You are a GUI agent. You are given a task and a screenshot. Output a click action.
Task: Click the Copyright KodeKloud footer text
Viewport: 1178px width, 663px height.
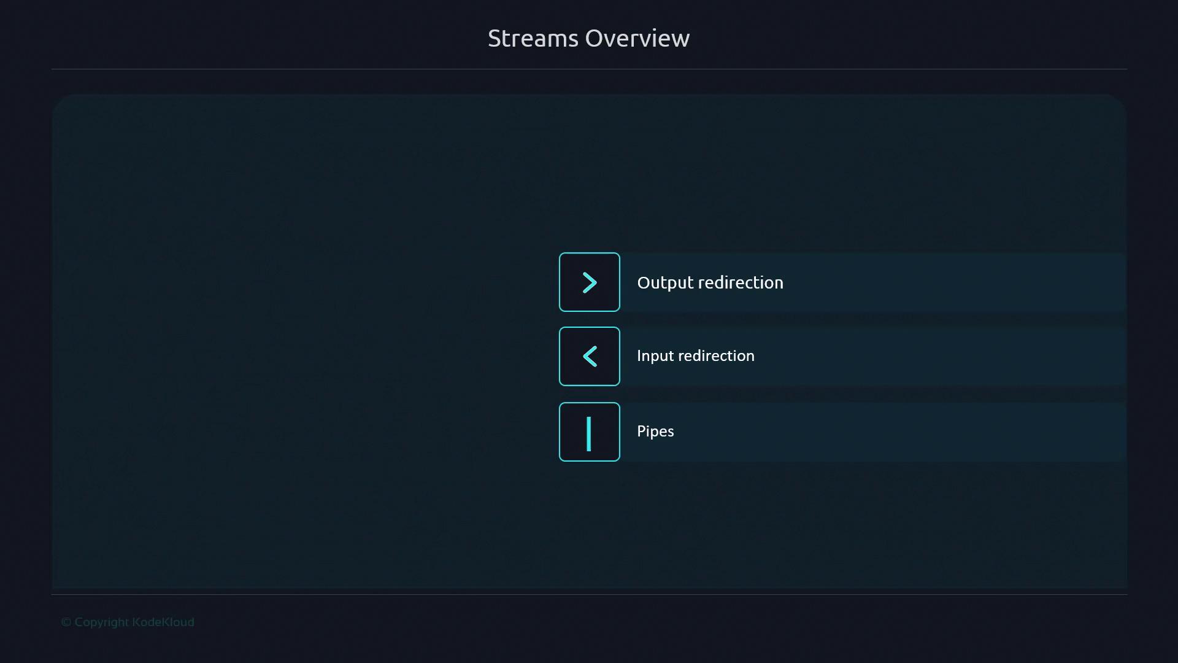pyautogui.click(x=128, y=622)
